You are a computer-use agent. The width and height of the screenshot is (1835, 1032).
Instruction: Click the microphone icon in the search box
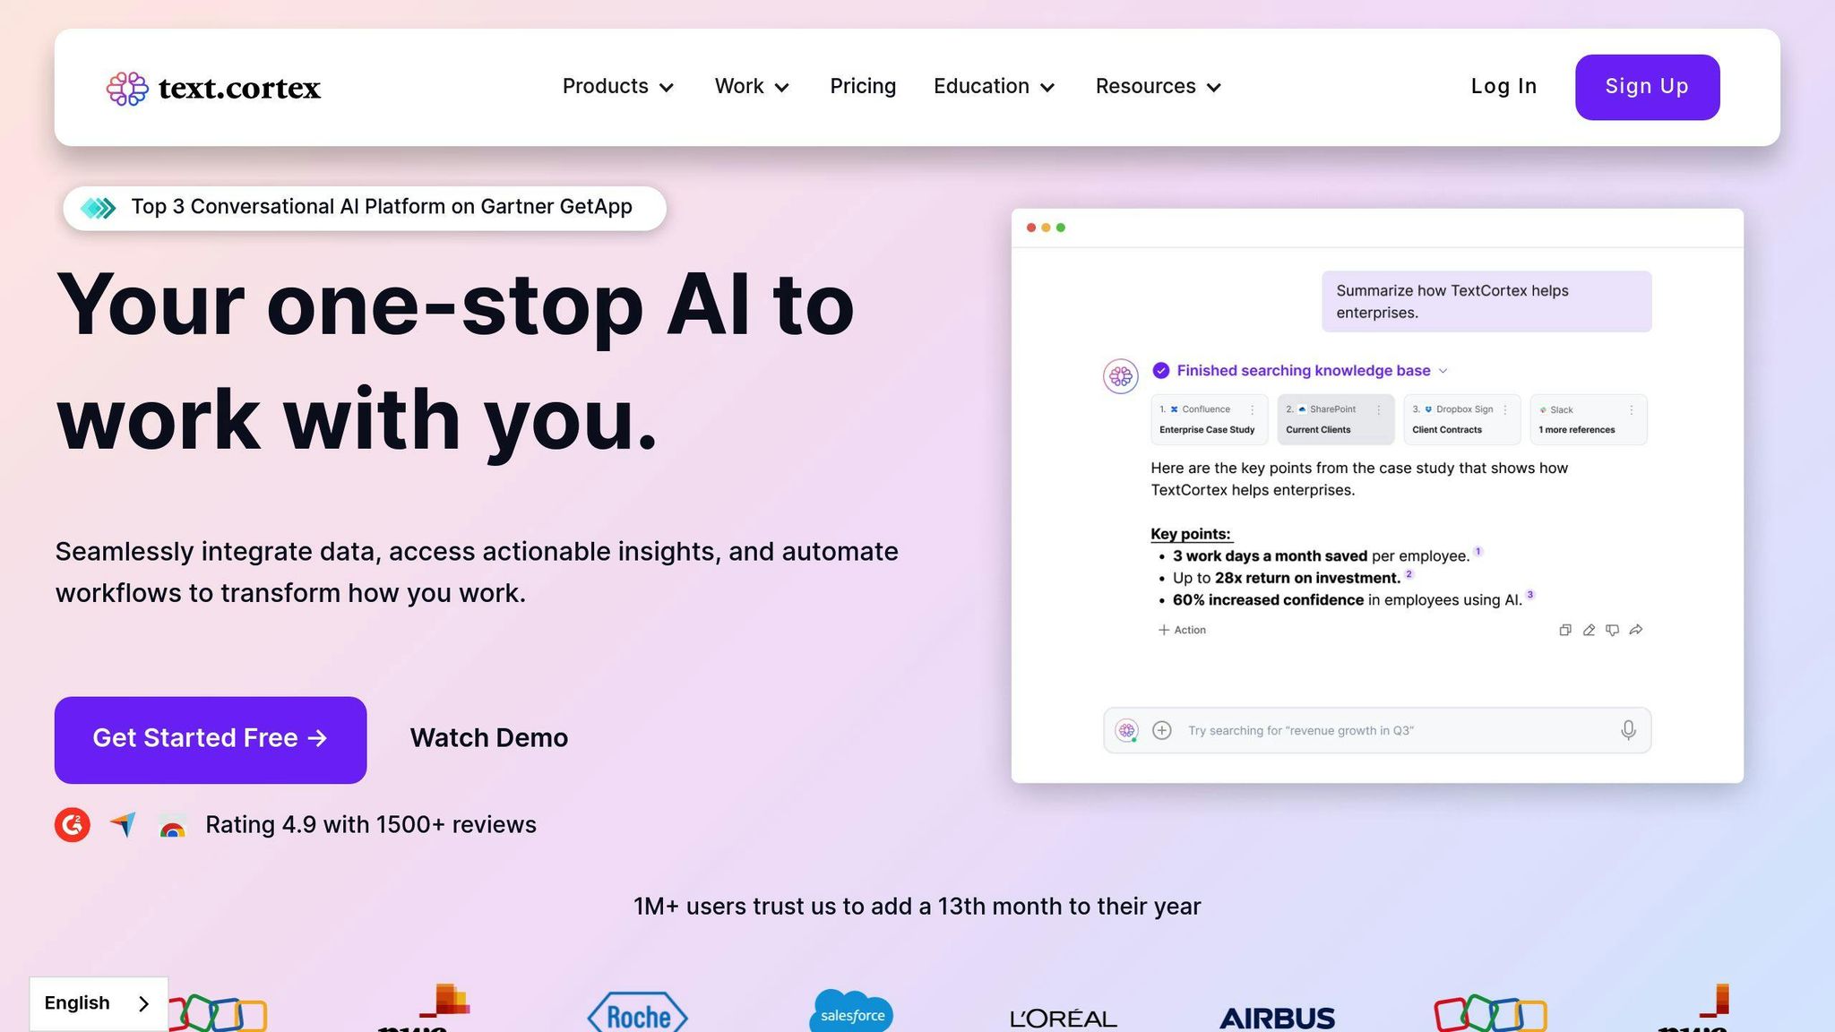point(1628,730)
